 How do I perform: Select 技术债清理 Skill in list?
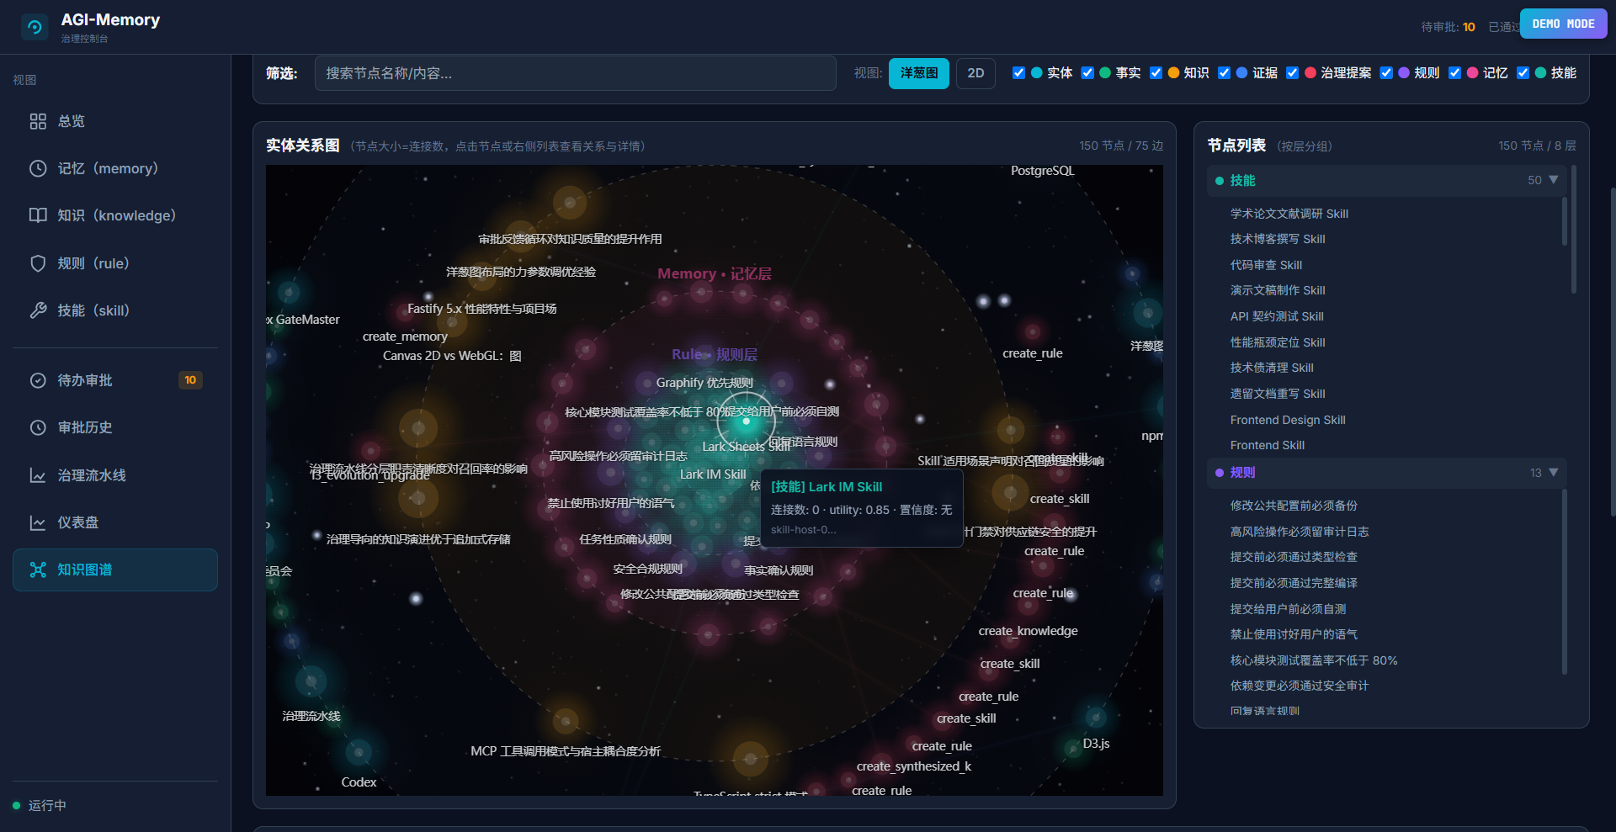click(x=1272, y=368)
